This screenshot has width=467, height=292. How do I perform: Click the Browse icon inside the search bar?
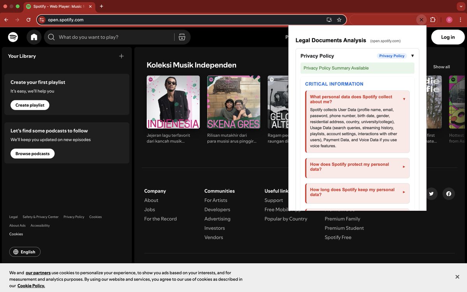[x=182, y=37]
